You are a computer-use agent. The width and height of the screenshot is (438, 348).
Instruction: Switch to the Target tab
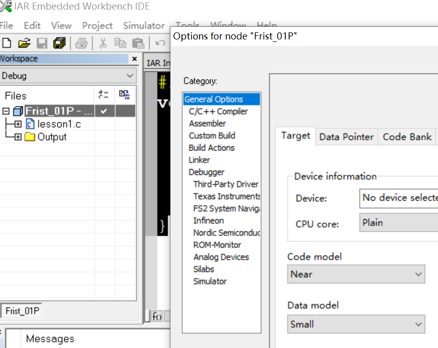pos(295,136)
